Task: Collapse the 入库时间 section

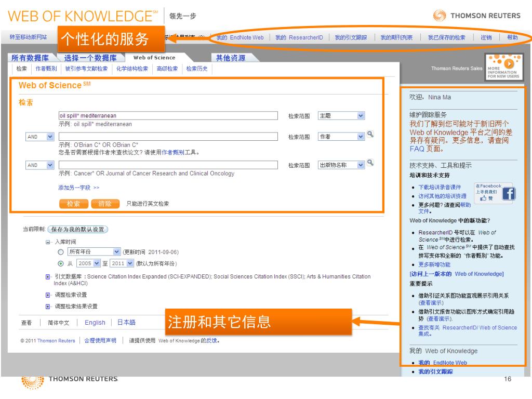Action: click(x=48, y=242)
